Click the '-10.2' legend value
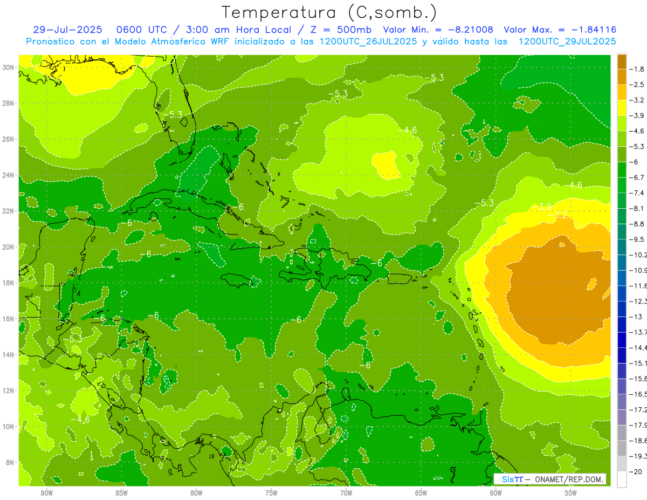This screenshot has height=500, width=647. [638, 255]
